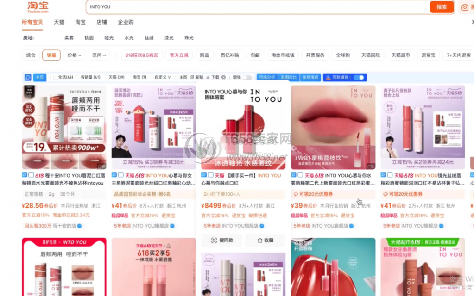Open 唇颊两用 哑而不干 product image
This screenshot has width=474, height=296.
[x=64, y=127]
